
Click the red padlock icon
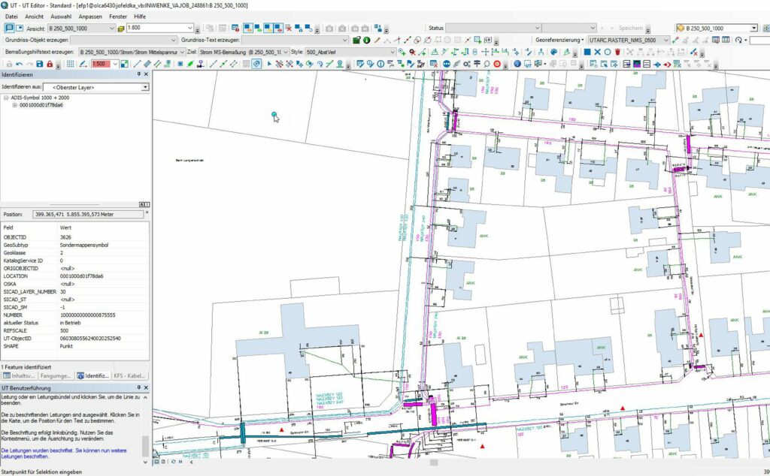tap(50, 64)
